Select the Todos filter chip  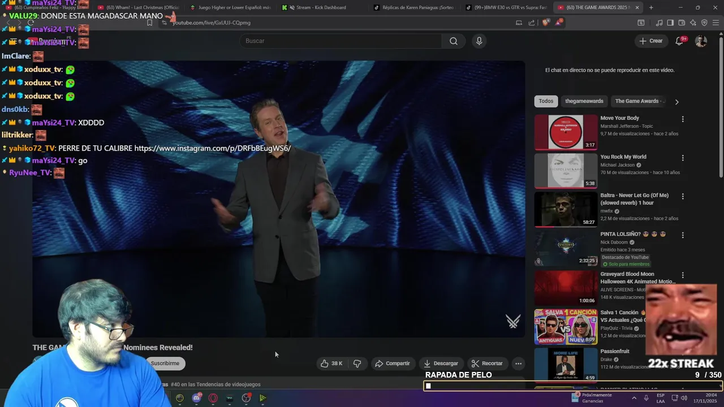point(546,101)
